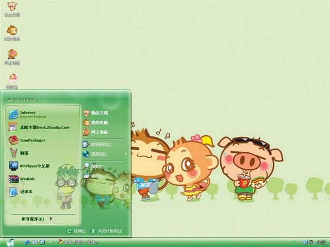Click the taskbar clock

tap(321, 242)
